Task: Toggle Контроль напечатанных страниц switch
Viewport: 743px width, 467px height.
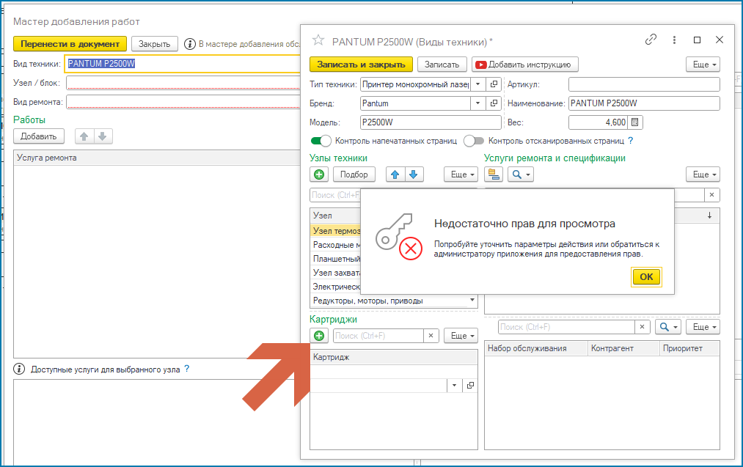Action: [321, 141]
